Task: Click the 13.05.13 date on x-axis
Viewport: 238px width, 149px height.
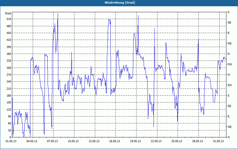Action: point(94,141)
